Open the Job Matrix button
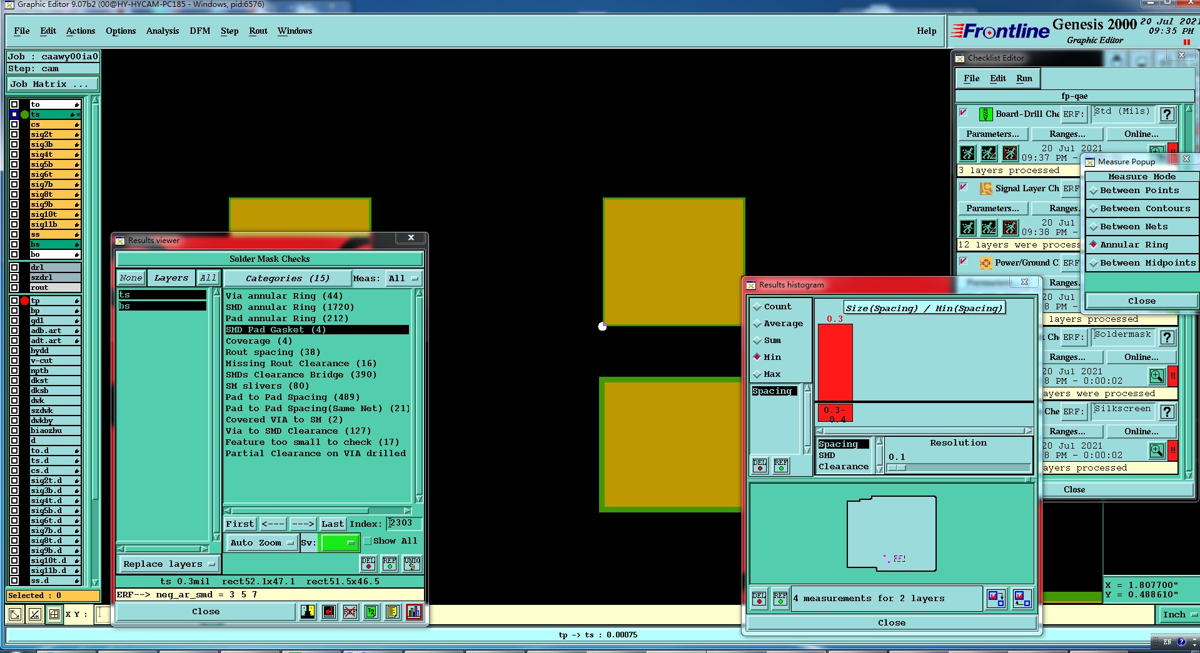 pos(53,84)
